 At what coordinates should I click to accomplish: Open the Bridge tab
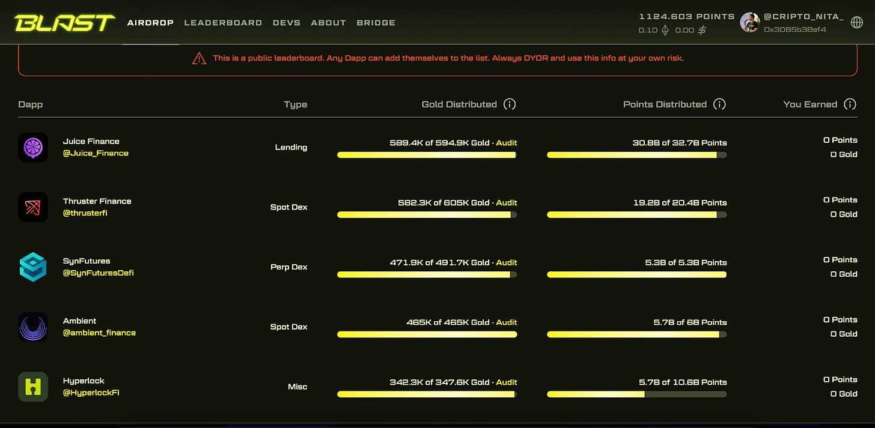pos(376,23)
